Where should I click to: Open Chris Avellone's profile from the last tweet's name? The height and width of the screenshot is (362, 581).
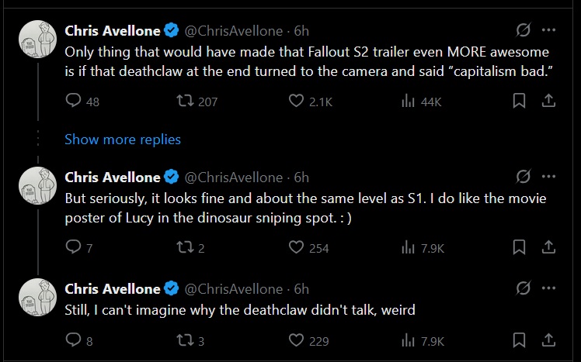pyautogui.click(x=113, y=288)
